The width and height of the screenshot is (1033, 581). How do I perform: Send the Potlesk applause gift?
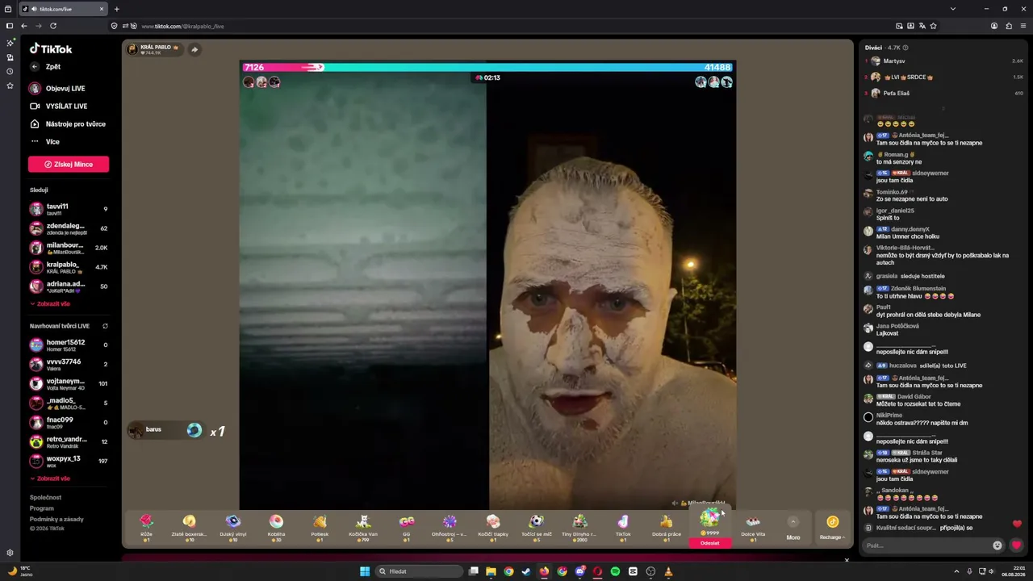point(320,526)
